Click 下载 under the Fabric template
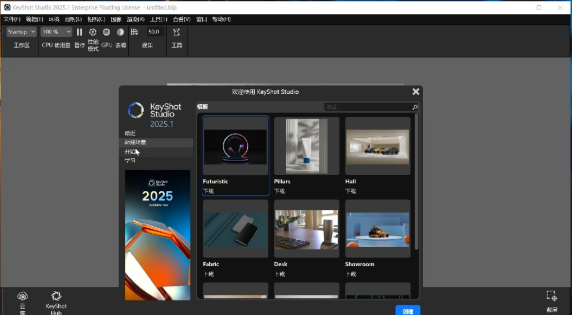572x315 pixels. point(208,274)
